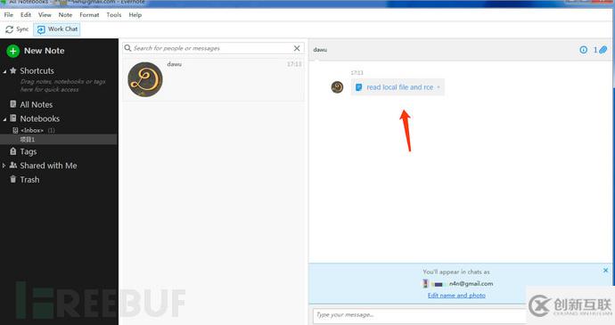The image size is (615, 325).
Task: Click the Type your message field
Action: pyautogui.click(x=420, y=315)
